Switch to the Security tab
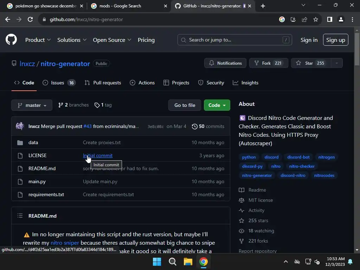The height and width of the screenshot is (270, 360). pos(211,83)
